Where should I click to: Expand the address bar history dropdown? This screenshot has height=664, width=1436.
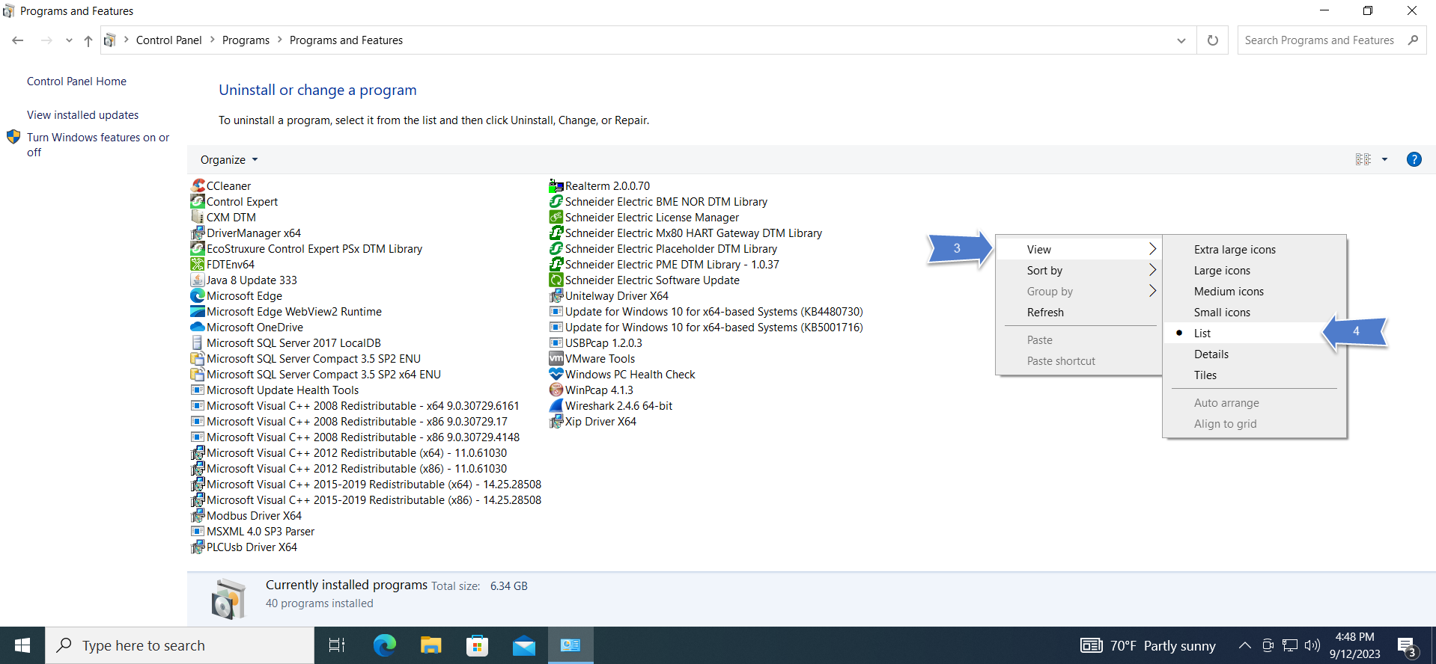click(x=1181, y=40)
